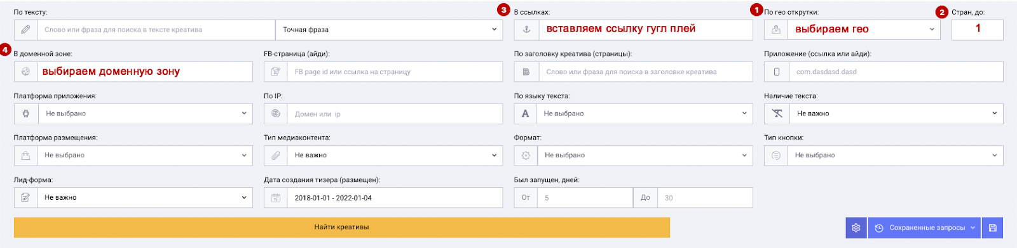Image resolution: width=1017 pixels, height=248 pixels.
Task: Click the clock icon on 'Сохраненные запросы'
Action: click(x=879, y=228)
